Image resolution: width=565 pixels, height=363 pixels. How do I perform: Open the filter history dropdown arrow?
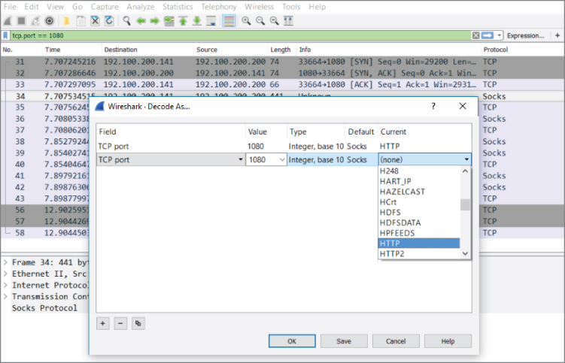coord(499,35)
